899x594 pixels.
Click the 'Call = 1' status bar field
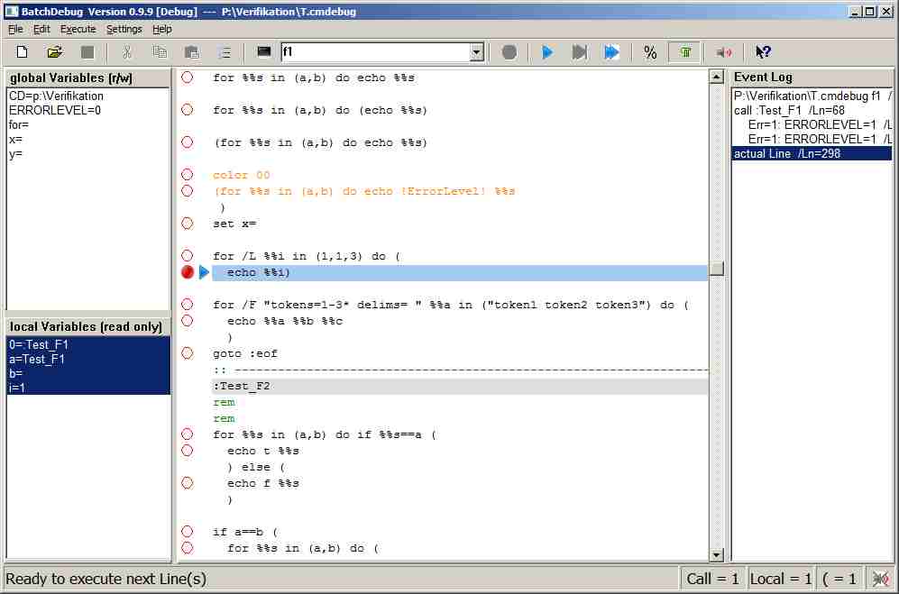coord(712,579)
